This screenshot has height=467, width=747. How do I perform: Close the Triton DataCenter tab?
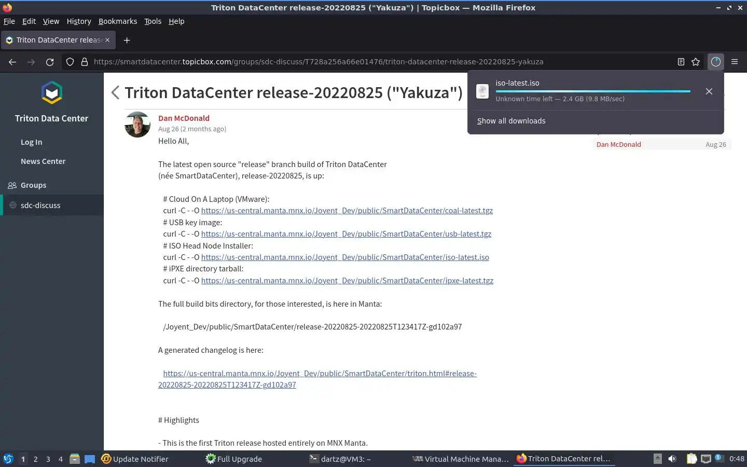click(x=107, y=40)
